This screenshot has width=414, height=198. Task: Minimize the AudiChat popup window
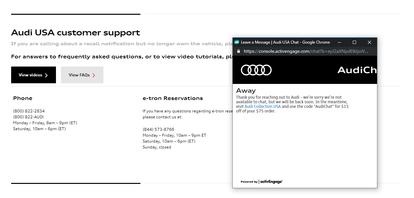point(339,42)
